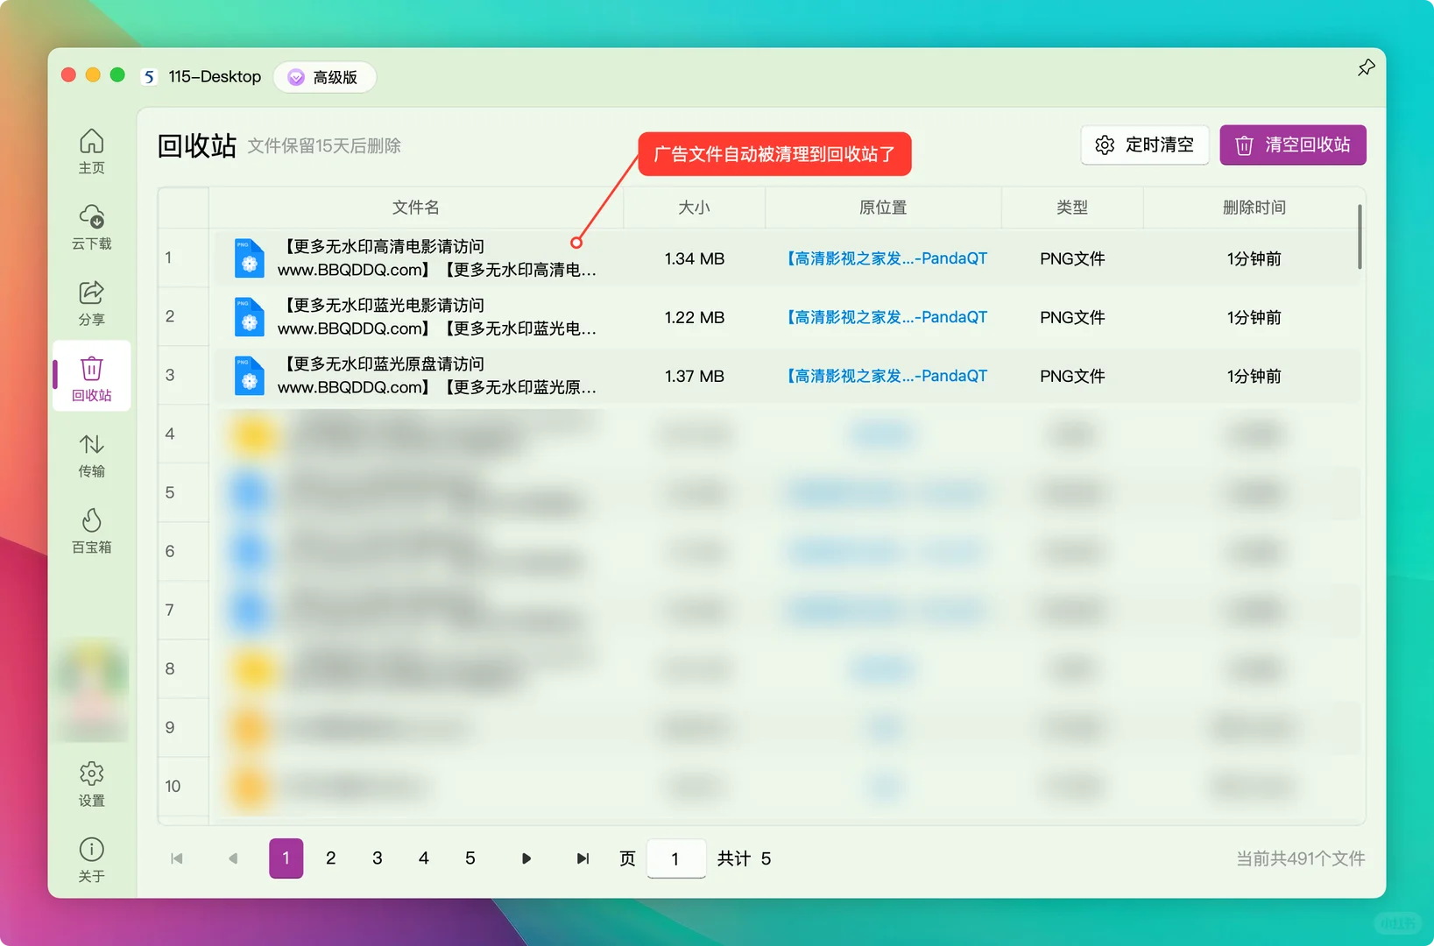This screenshot has width=1434, height=946.
Task: Select the 回收站 sidebar item
Action: 91,376
